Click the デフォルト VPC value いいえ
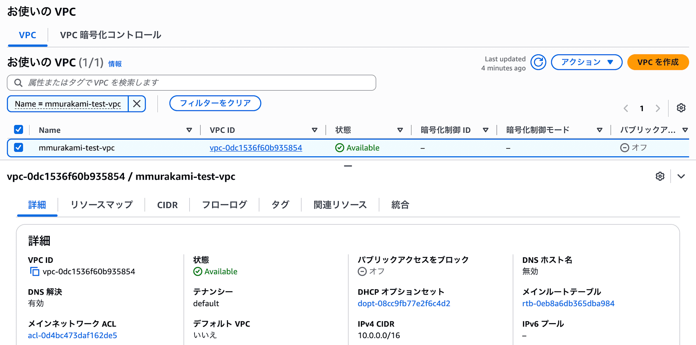Screen dimensions: 696x345 [205, 336]
